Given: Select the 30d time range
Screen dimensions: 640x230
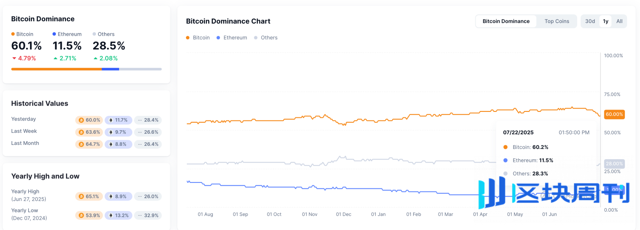Looking at the screenshot, I should click(x=590, y=21).
